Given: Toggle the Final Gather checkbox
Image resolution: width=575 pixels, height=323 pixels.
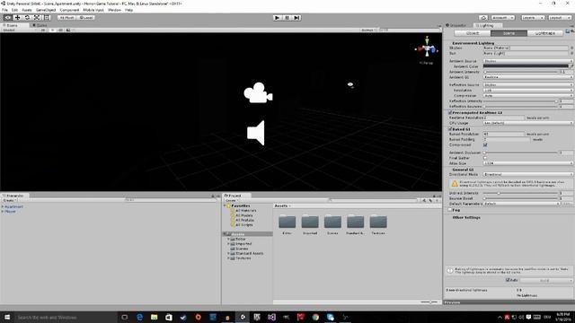Looking at the screenshot, I should (485, 158).
